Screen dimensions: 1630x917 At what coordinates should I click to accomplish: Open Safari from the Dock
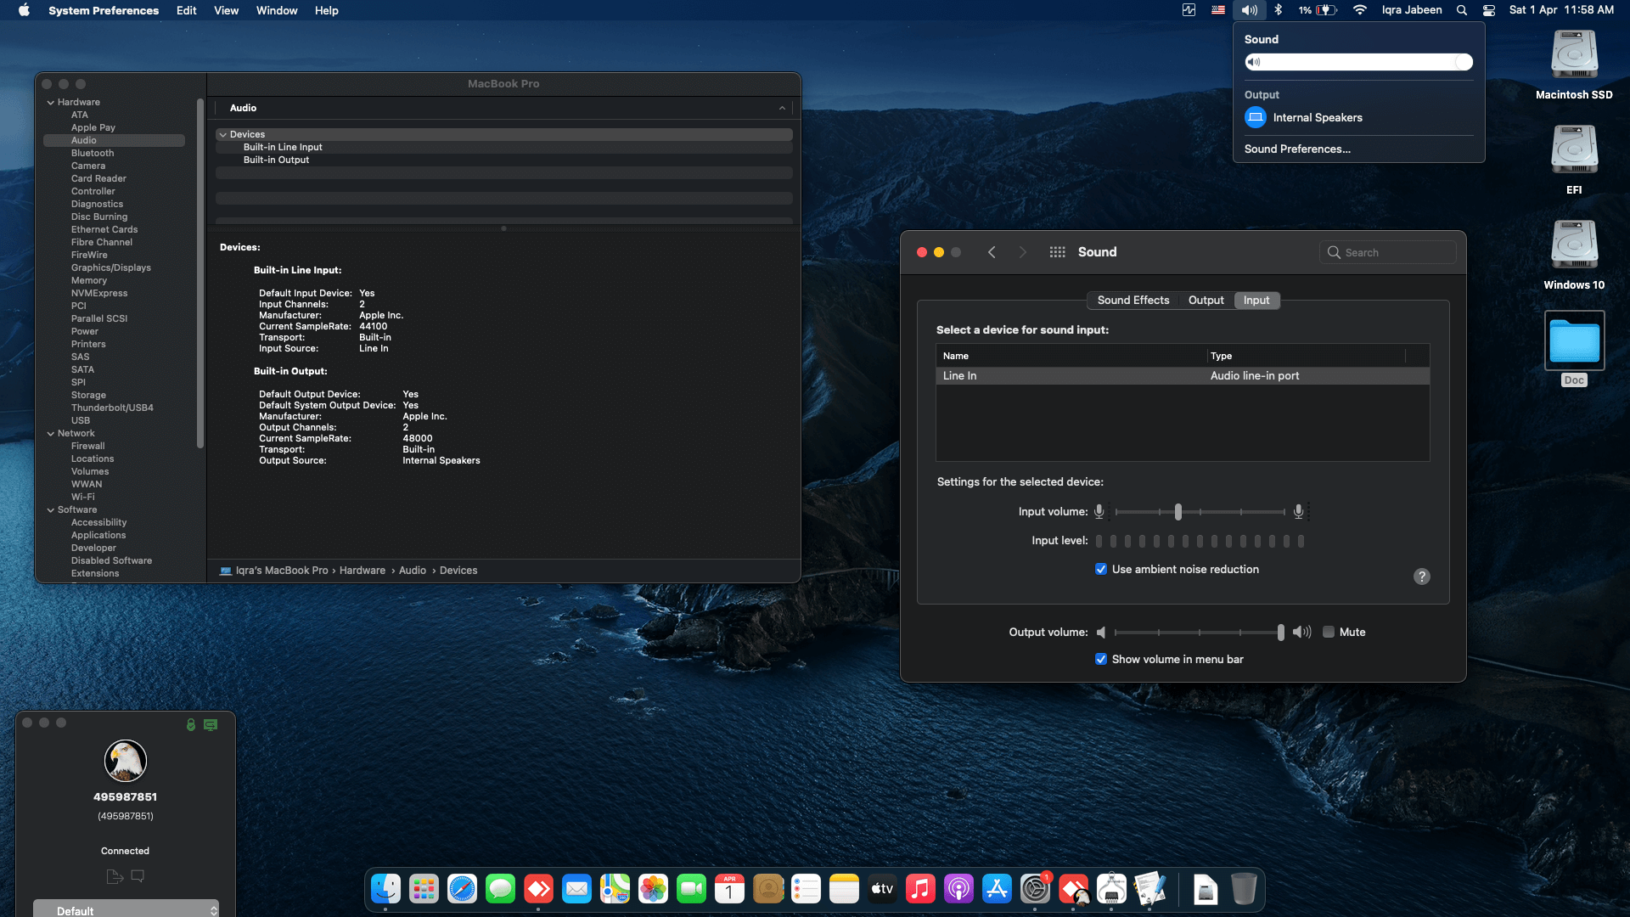click(462, 889)
